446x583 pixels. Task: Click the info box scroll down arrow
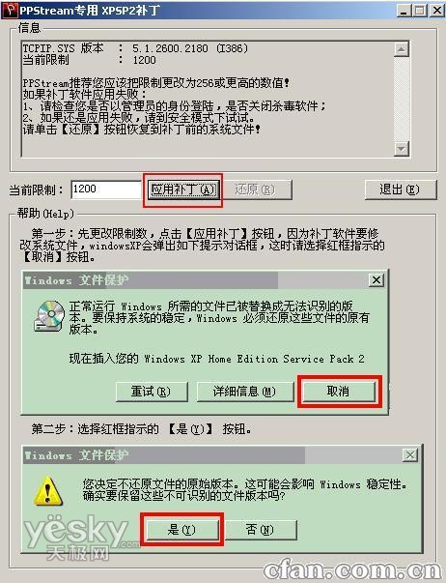click(402, 149)
